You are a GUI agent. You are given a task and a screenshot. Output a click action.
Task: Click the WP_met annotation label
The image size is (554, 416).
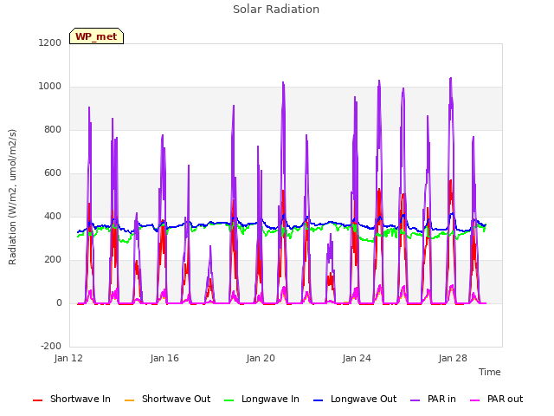tap(96, 36)
